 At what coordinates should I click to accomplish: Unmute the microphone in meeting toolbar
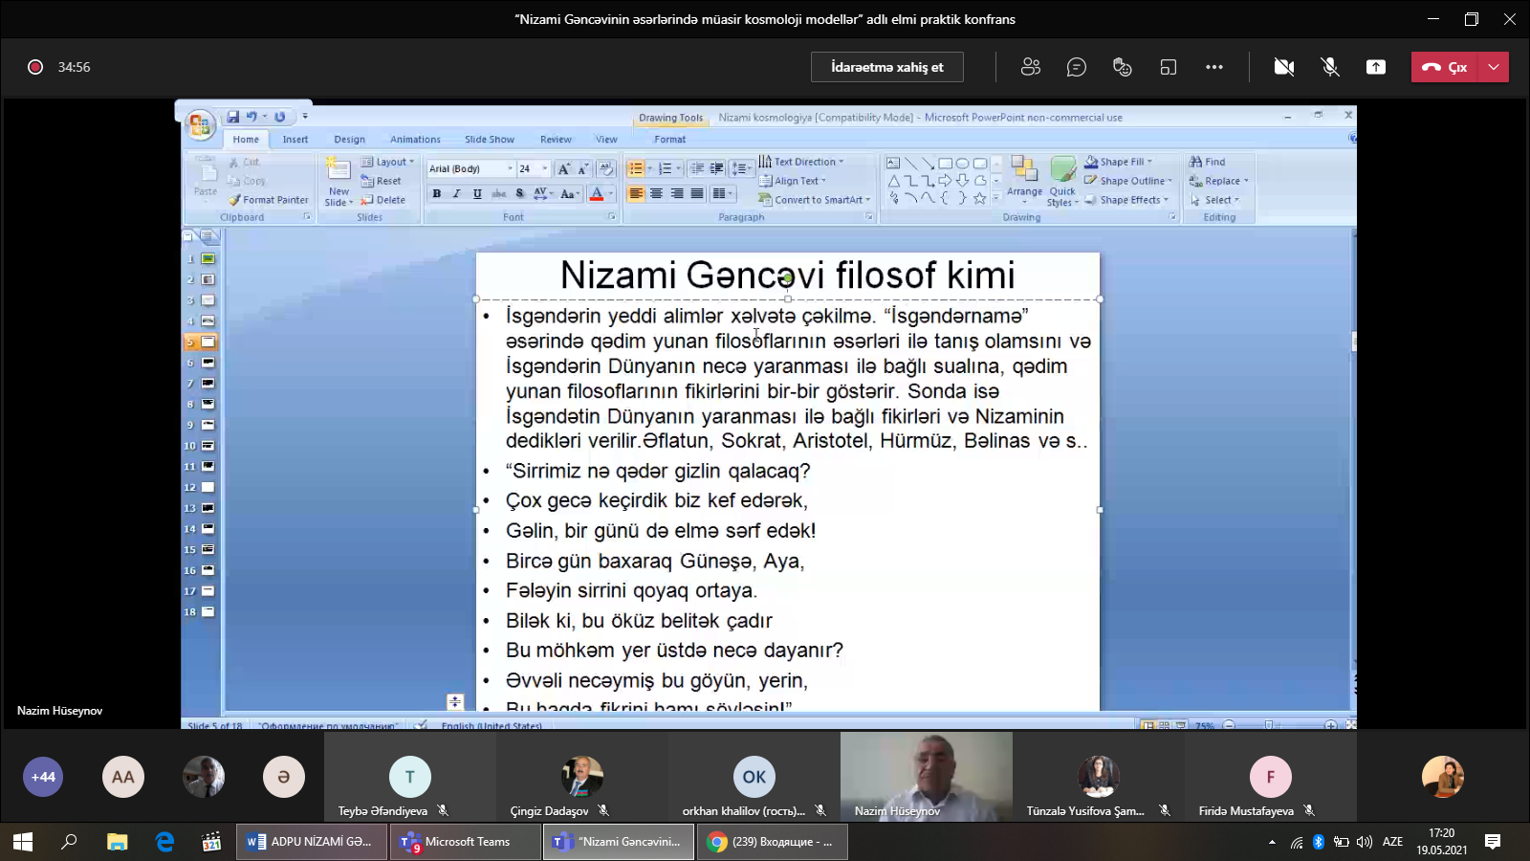1329,67
